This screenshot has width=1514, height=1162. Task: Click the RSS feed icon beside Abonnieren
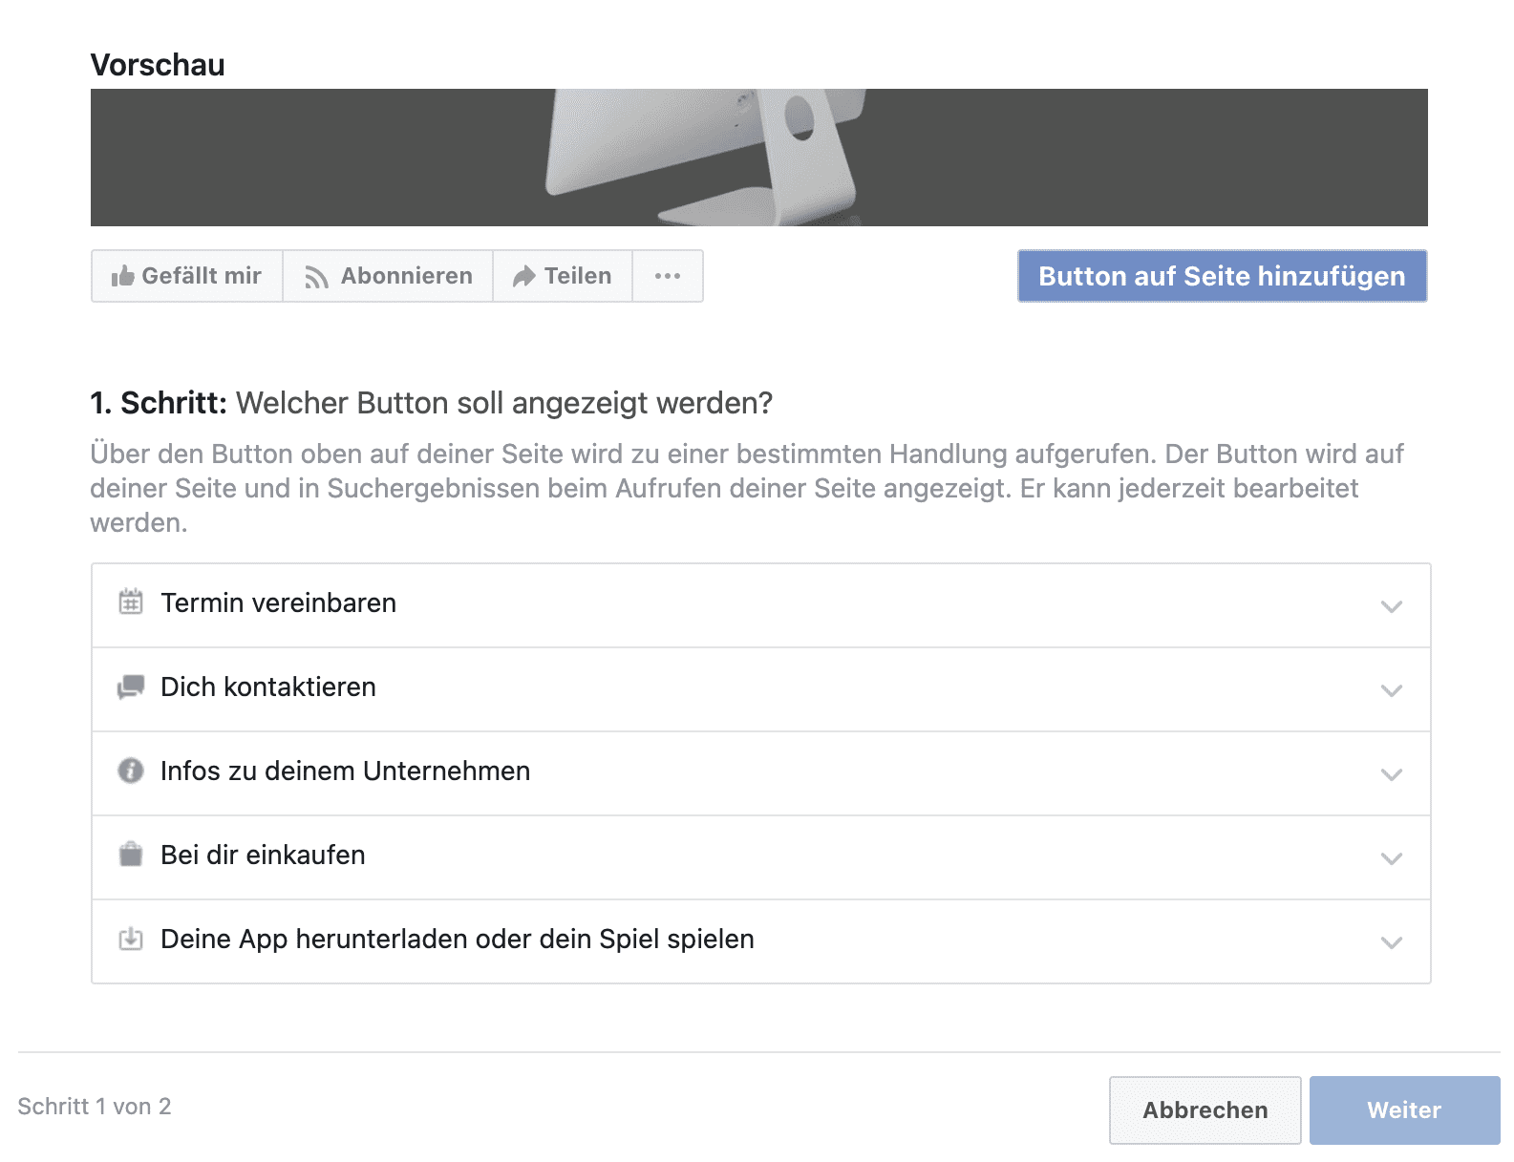pos(316,277)
